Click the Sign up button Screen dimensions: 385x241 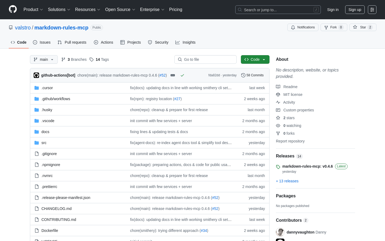355,10
